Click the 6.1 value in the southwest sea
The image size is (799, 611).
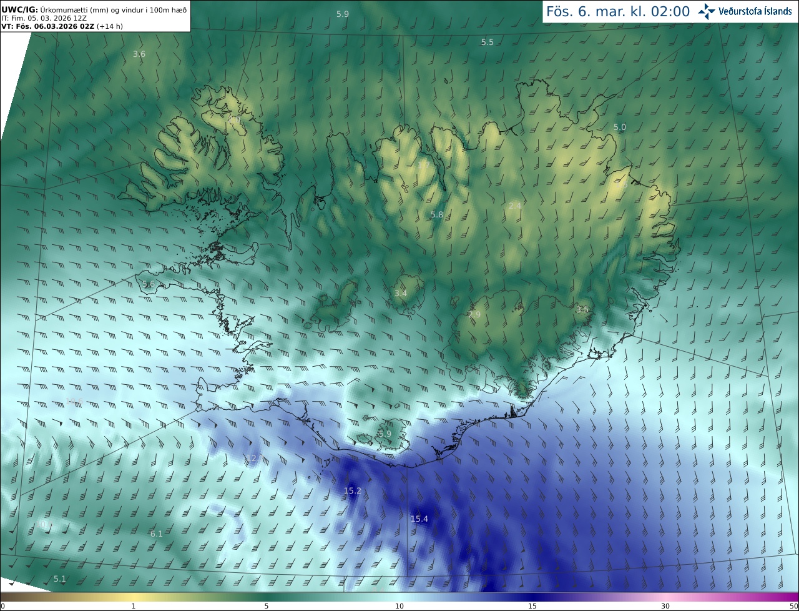(x=157, y=534)
